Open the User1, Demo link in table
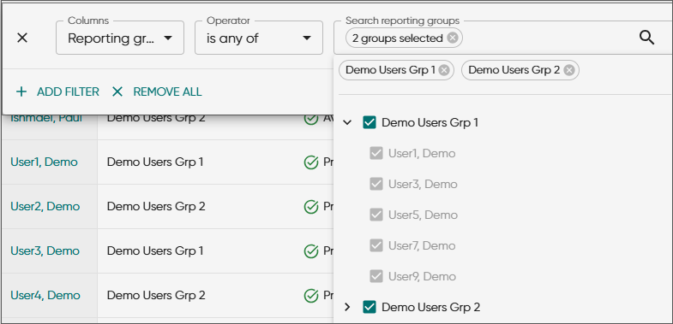The image size is (673, 324). coord(44,162)
